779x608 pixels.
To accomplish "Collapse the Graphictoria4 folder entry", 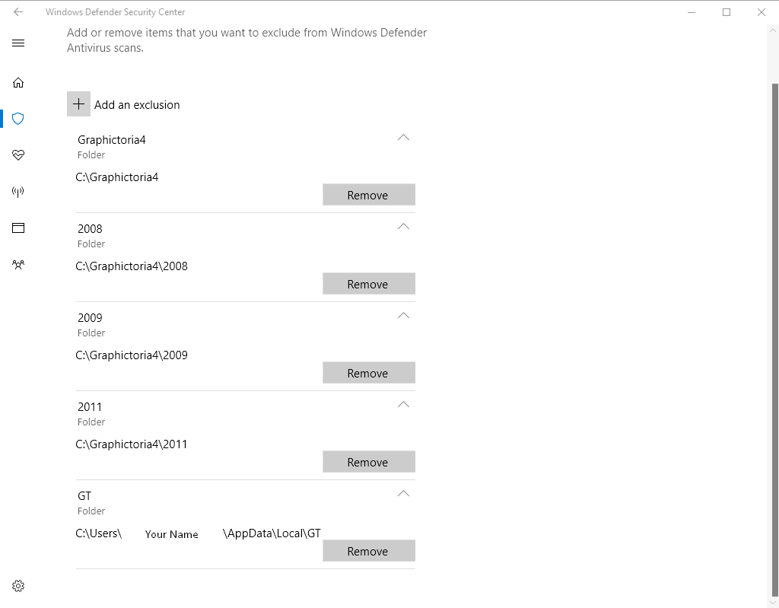I will click(x=403, y=138).
